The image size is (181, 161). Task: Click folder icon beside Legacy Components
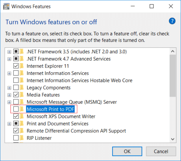[22, 88]
